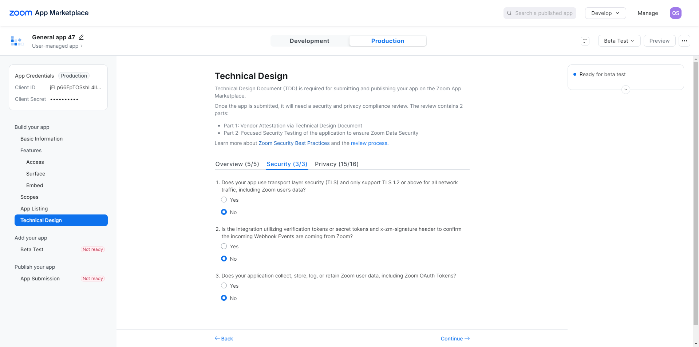Click the Zoom App Marketplace logo
The height and width of the screenshot is (347, 699).
[49, 13]
